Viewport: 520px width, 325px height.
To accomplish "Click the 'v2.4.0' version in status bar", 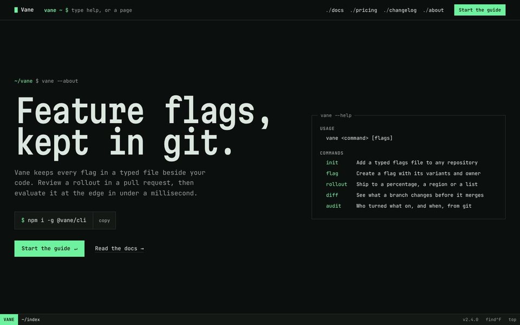I will [x=471, y=320].
